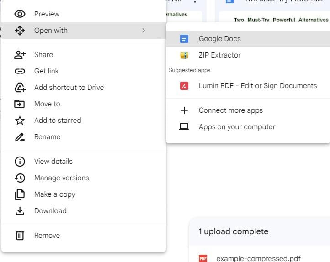The height and width of the screenshot is (262, 330).
Task: Click the Get link chain icon
Action: [20, 71]
